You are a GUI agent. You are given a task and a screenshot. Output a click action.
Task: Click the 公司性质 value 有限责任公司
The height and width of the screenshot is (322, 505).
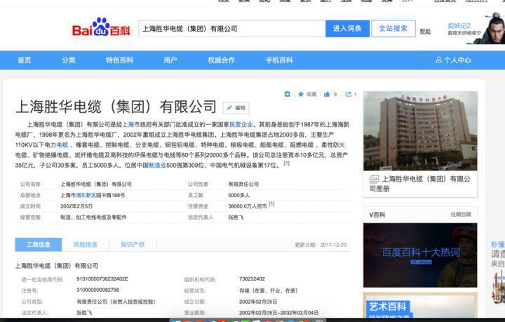point(243,185)
